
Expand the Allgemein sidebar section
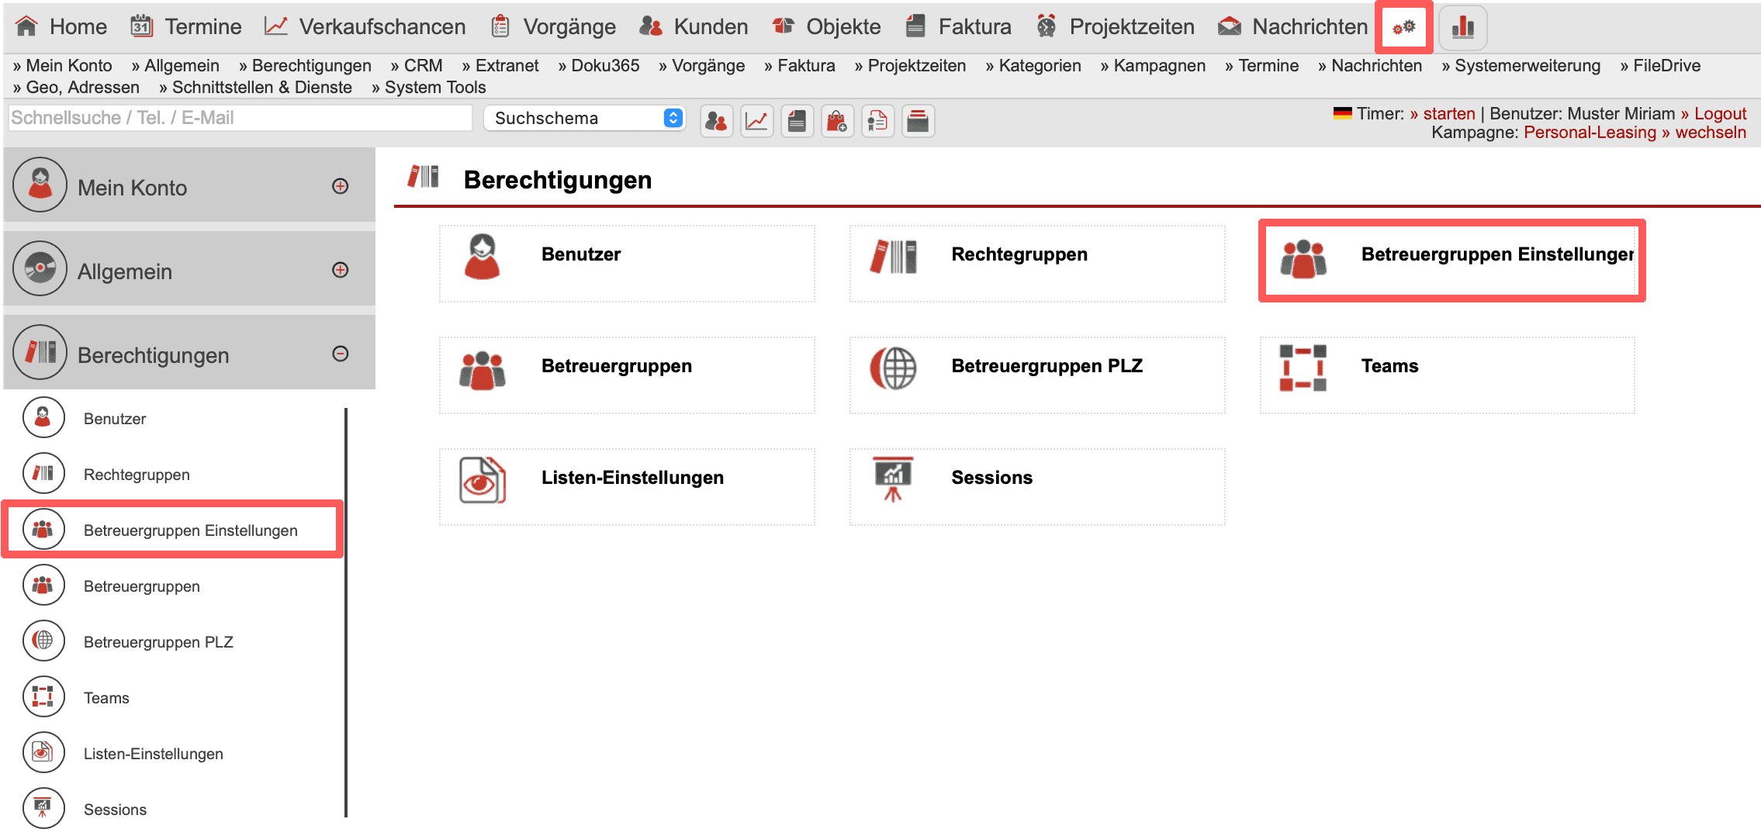340,270
